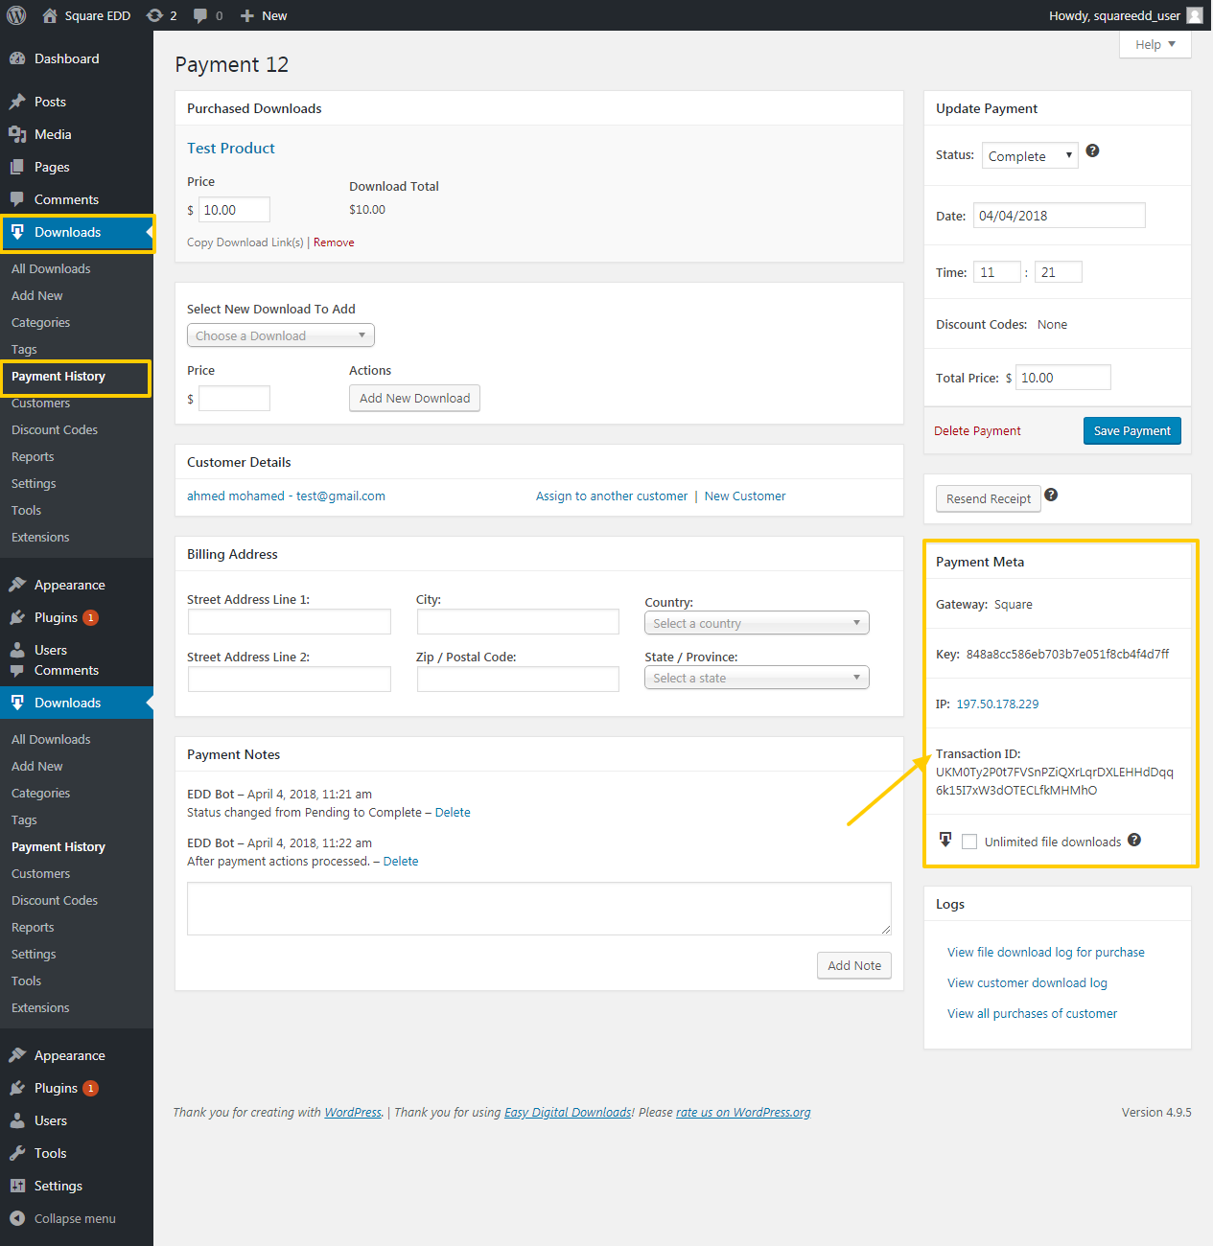The height and width of the screenshot is (1246, 1213).
Task: Click the Resend Receipt button
Action: (988, 498)
